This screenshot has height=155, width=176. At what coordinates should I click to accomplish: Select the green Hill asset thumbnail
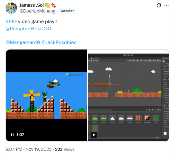coord(156,118)
